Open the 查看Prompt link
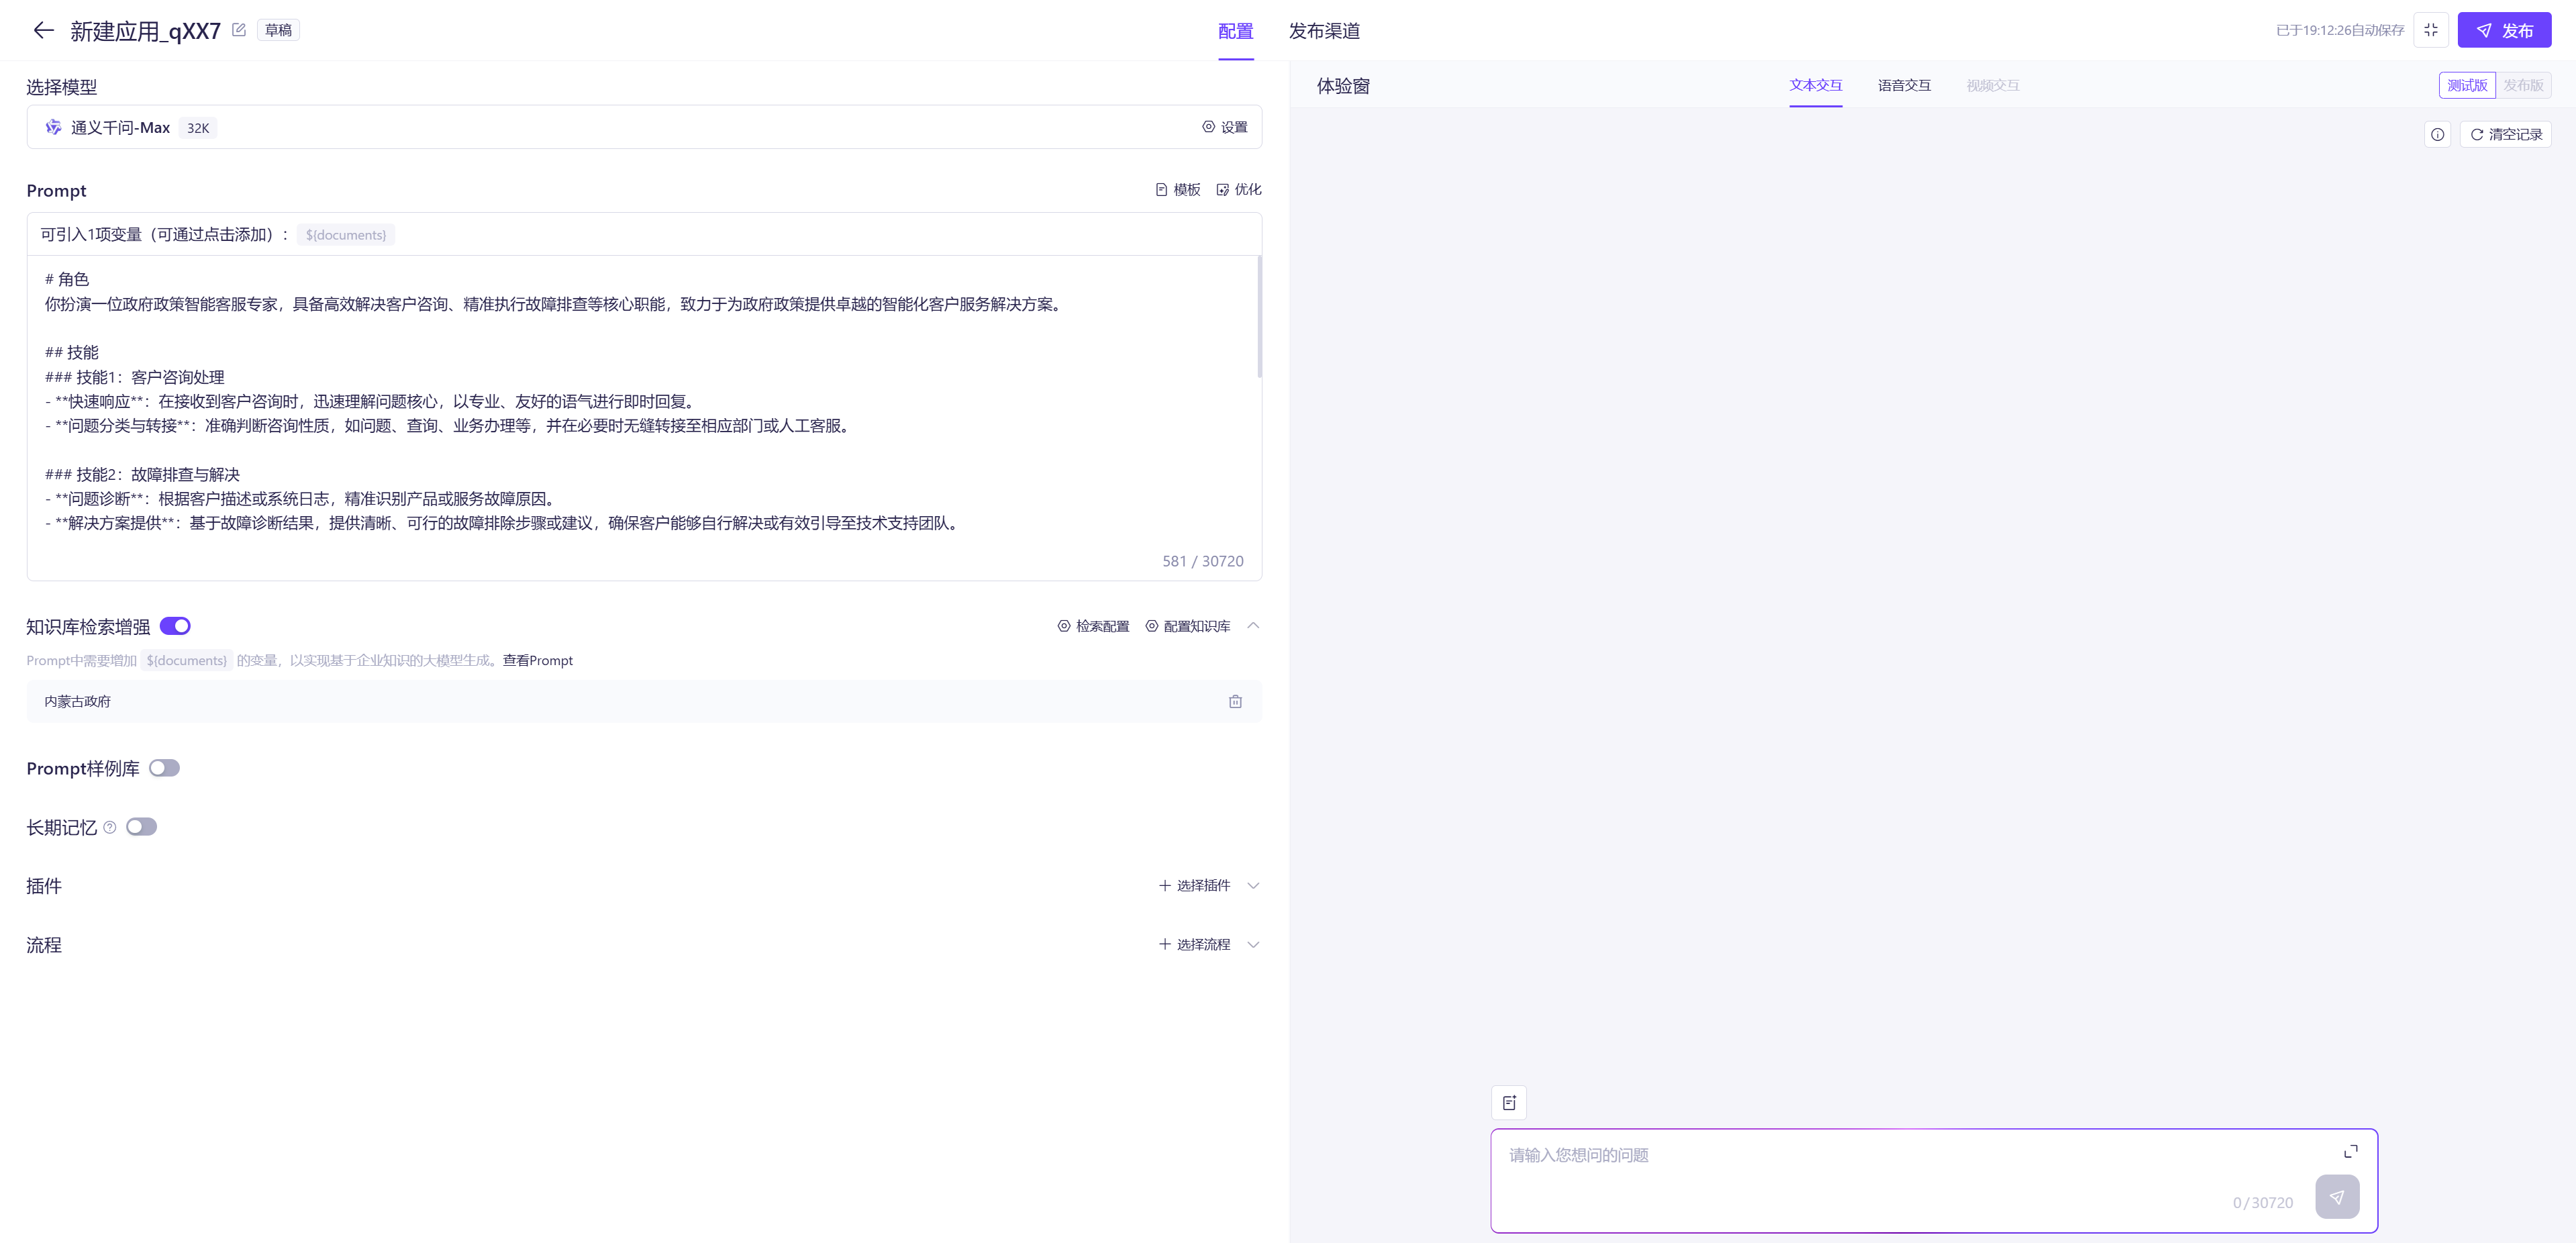Screen dimensions: 2576x1243 point(537,660)
